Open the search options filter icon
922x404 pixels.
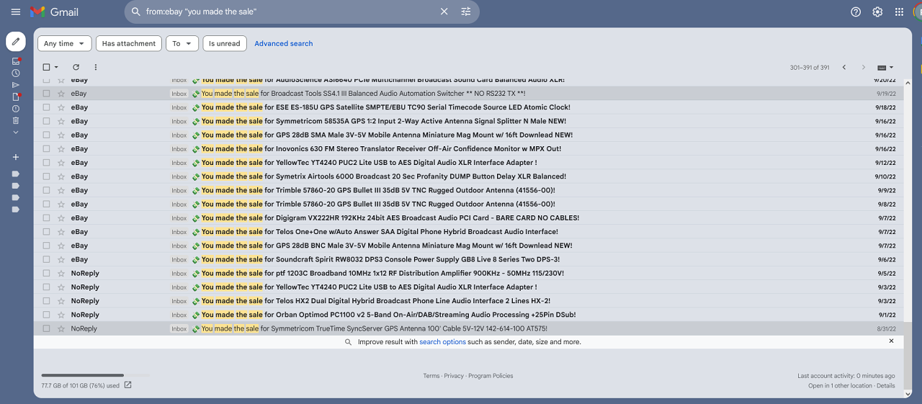466,12
